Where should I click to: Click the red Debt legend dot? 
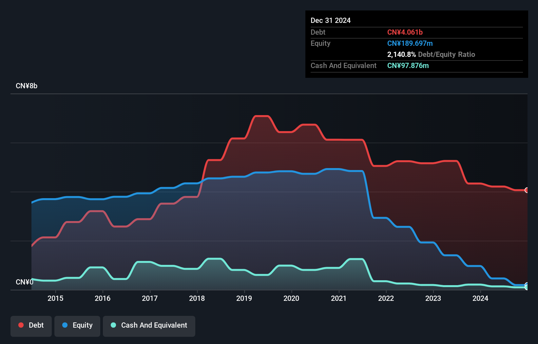[21, 325]
